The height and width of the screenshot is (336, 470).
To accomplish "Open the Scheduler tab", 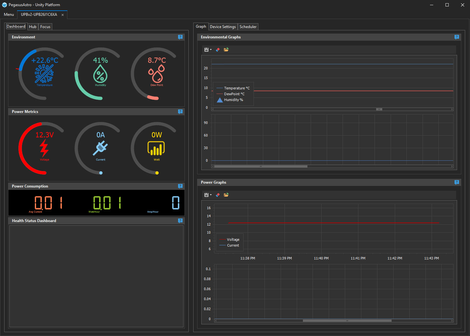I will point(248,27).
